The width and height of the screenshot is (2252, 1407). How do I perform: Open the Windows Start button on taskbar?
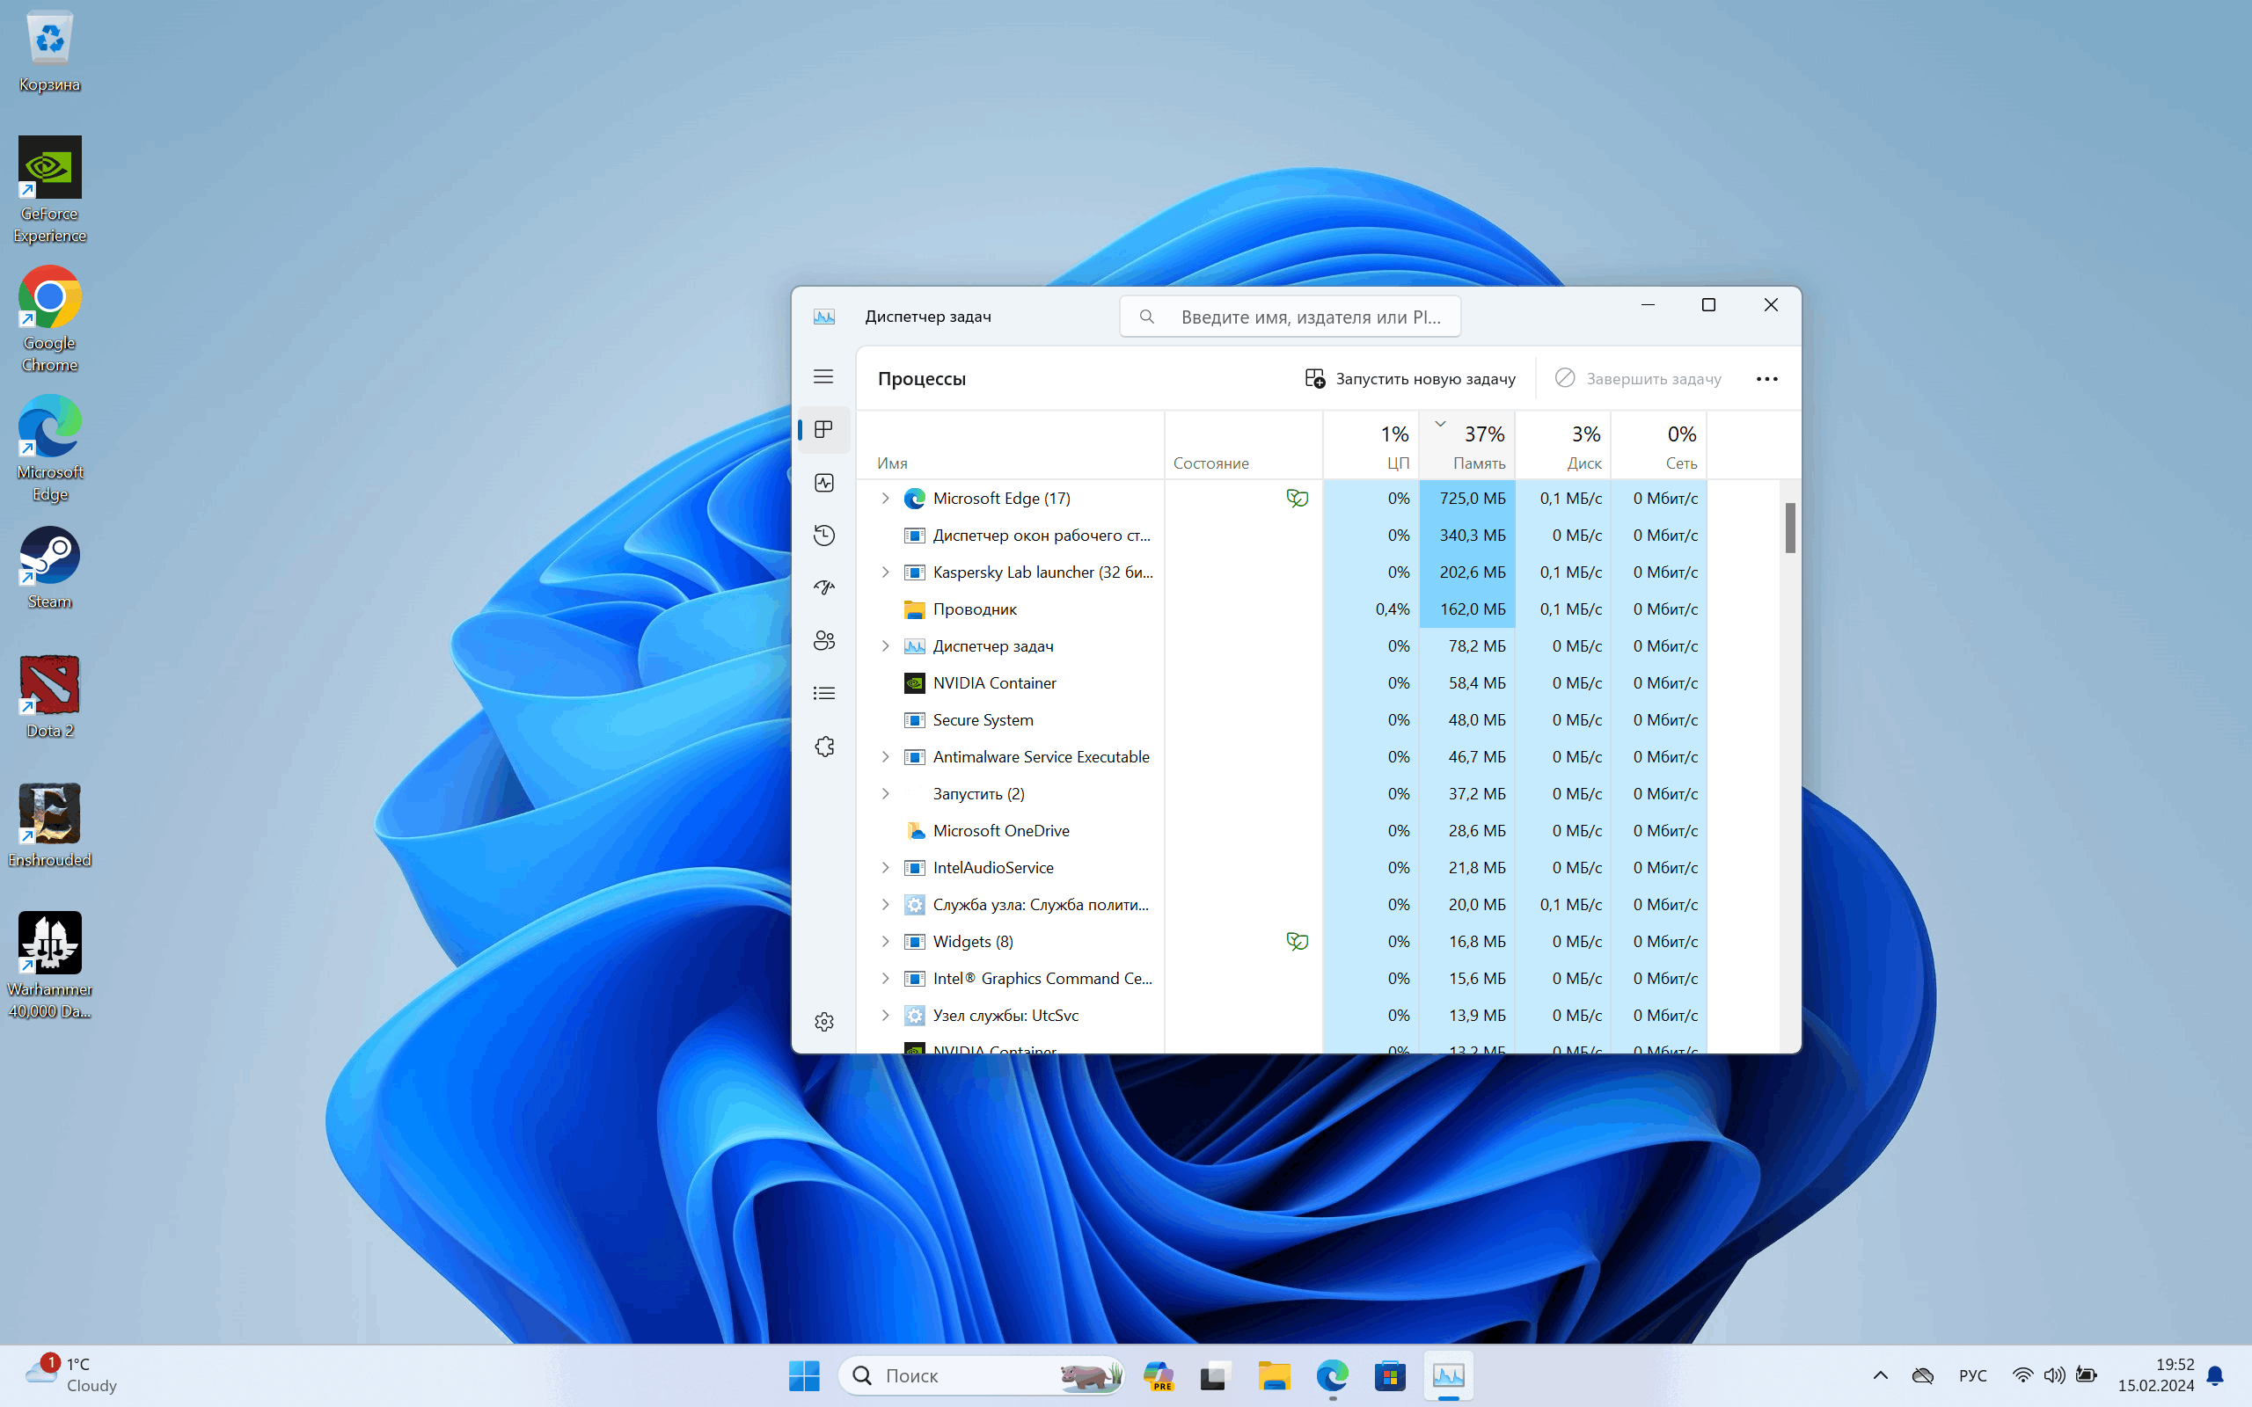(804, 1375)
